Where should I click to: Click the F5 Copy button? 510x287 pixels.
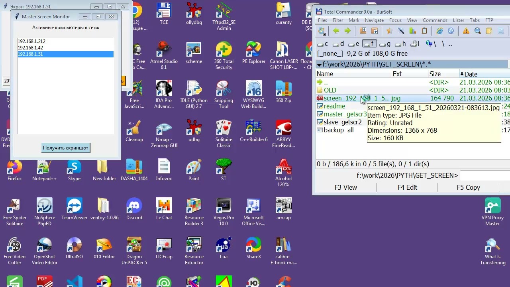469,187
